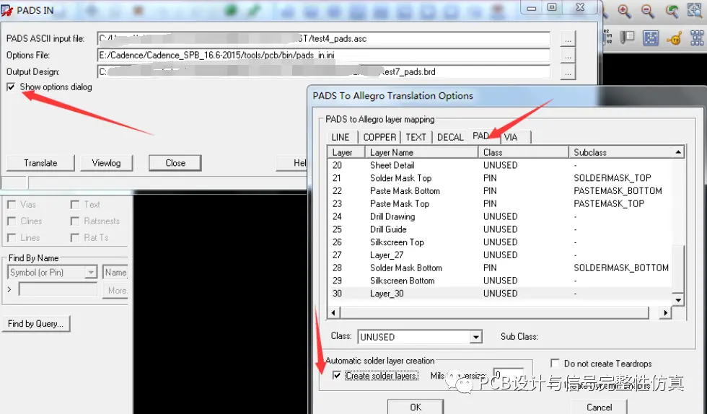The height and width of the screenshot is (414, 707).
Task: Click the Zoom Out magnifier icon
Action: click(648, 11)
